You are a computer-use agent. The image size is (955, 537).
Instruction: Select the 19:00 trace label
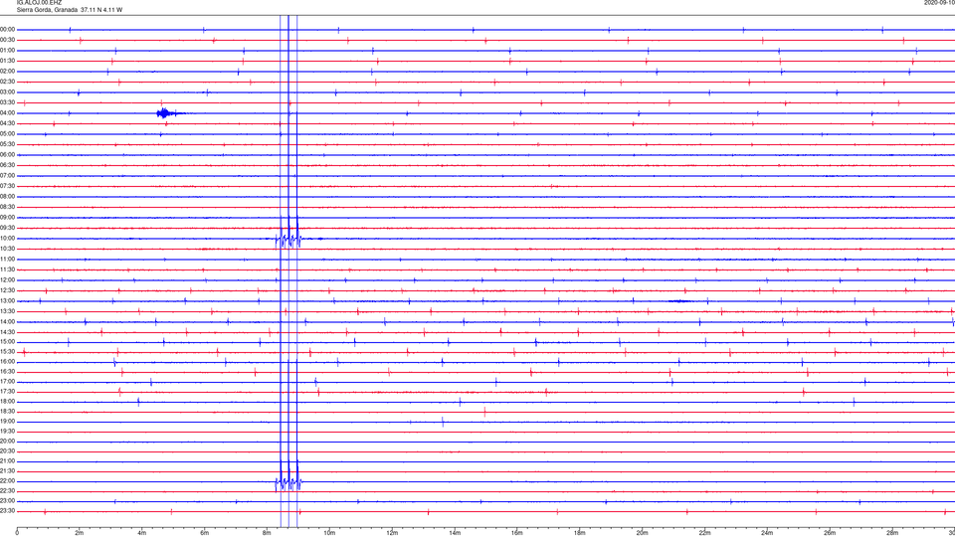[x=8, y=422]
